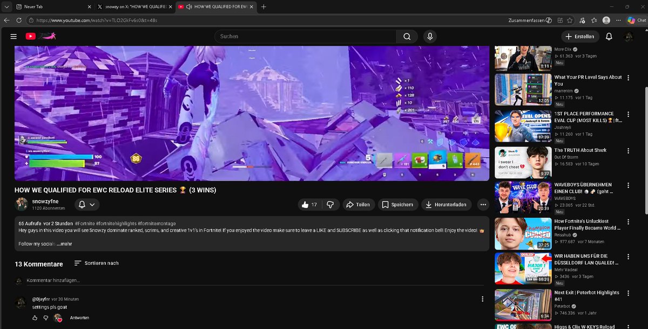Dislike the video with thumbs-down
The height and width of the screenshot is (329, 648).
pyautogui.click(x=329, y=205)
